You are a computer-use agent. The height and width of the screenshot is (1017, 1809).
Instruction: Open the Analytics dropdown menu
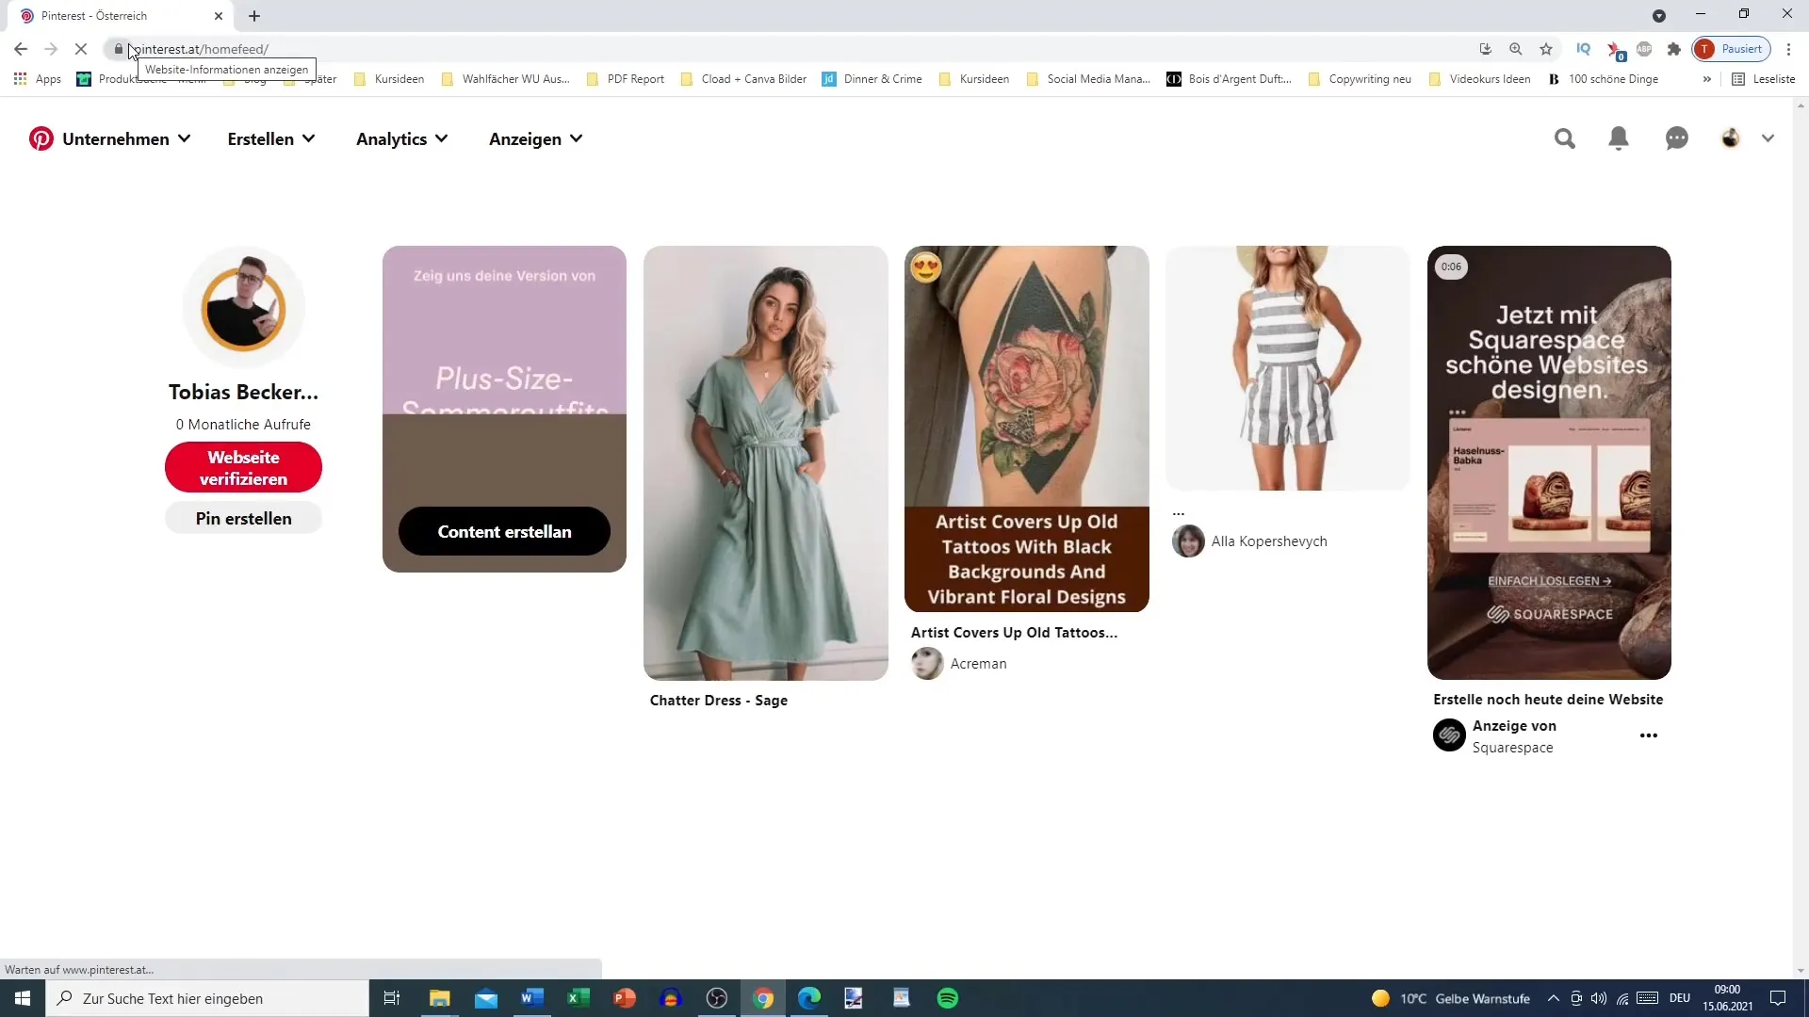tap(402, 138)
